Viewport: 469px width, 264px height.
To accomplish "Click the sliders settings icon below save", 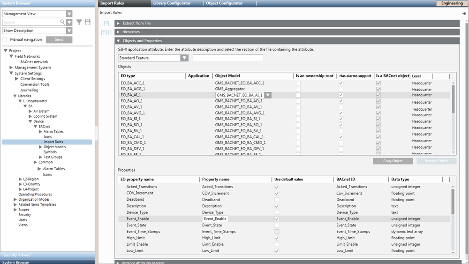I will pyautogui.click(x=106, y=32).
